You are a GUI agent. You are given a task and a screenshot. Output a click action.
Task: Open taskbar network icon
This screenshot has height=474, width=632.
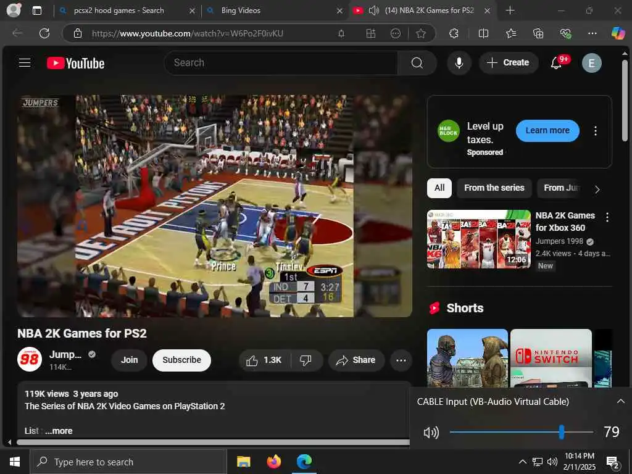(x=538, y=462)
